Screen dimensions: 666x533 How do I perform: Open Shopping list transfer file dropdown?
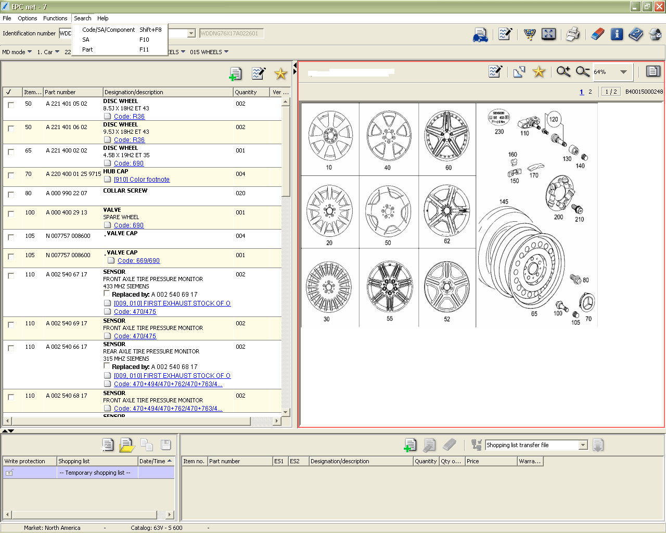583,445
